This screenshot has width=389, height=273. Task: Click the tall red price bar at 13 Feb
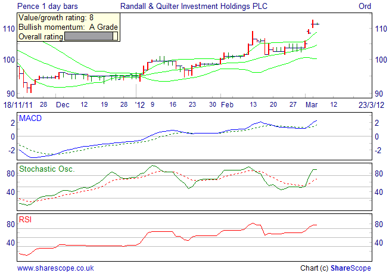point(253,38)
